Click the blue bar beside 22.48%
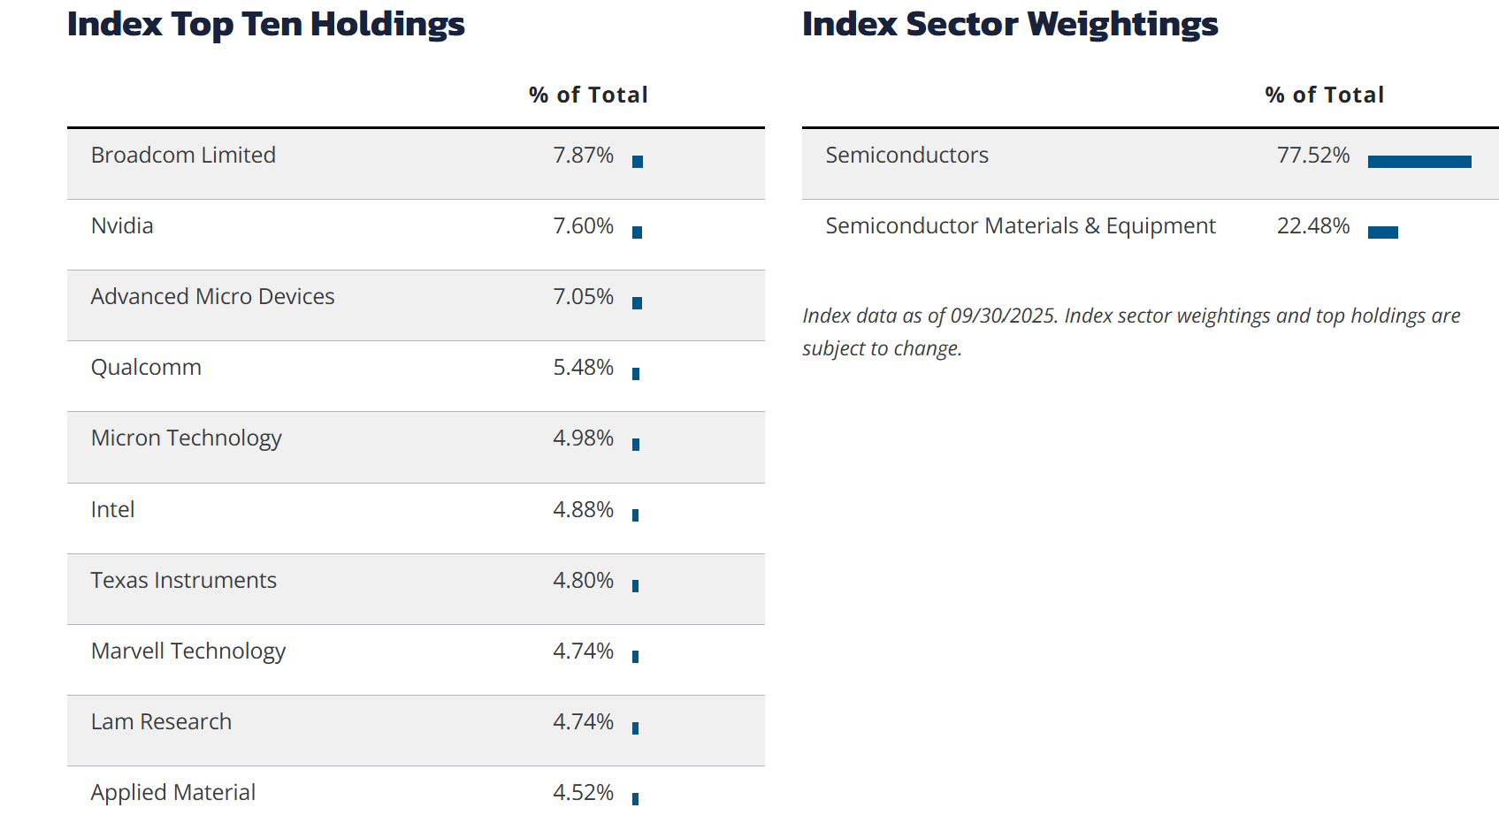The width and height of the screenshot is (1499, 838). (x=1382, y=232)
